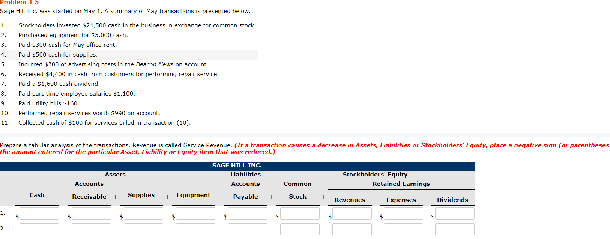This screenshot has width=610, height=239.
Task: Click the row 1 Revenues input field
Action: click(352, 214)
